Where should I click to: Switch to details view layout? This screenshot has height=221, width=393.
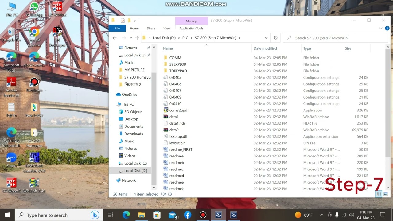(x=379, y=194)
